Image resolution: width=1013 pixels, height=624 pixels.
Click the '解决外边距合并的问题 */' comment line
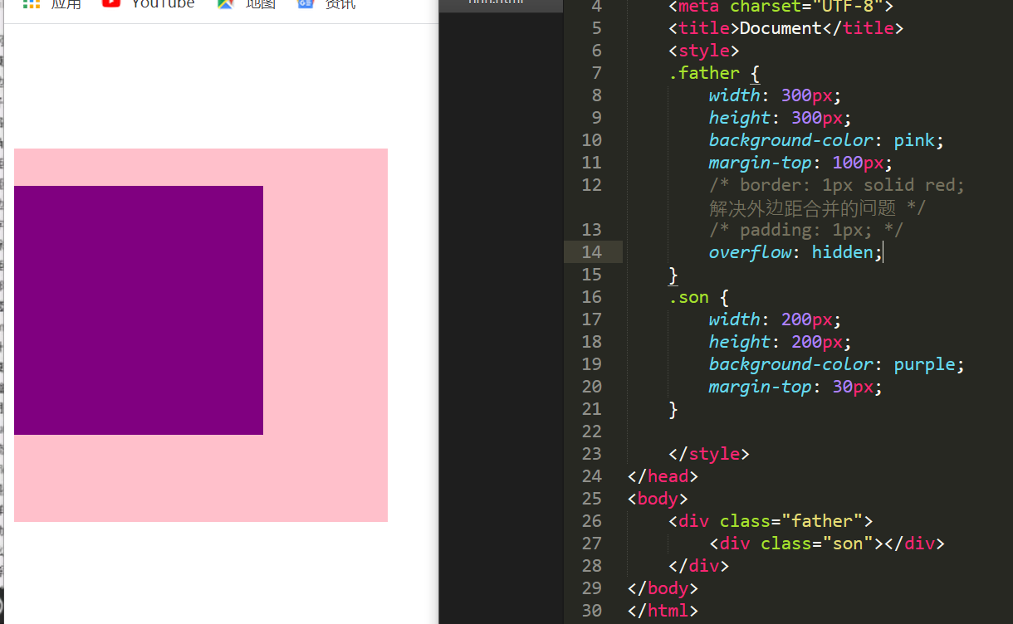[817, 207]
